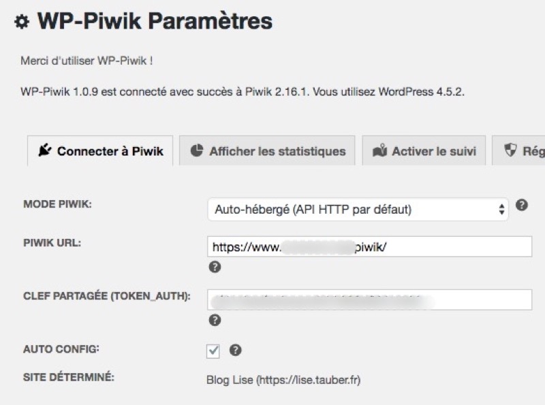Screen dimensions: 545x405
Task: Switch to the Afficher les statistiques tab
Action: coord(267,150)
